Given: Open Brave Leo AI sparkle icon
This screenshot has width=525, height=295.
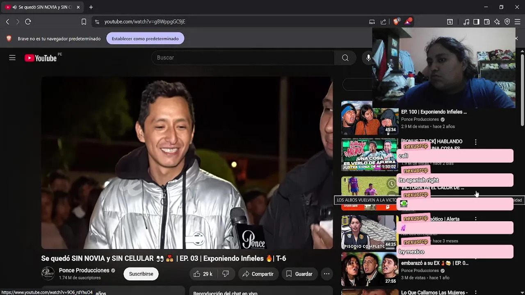Looking at the screenshot, I should pyautogui.click(x=497, y=22).
